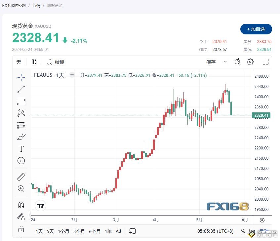Open the 指标 indicators dialog

pos(56,62)
